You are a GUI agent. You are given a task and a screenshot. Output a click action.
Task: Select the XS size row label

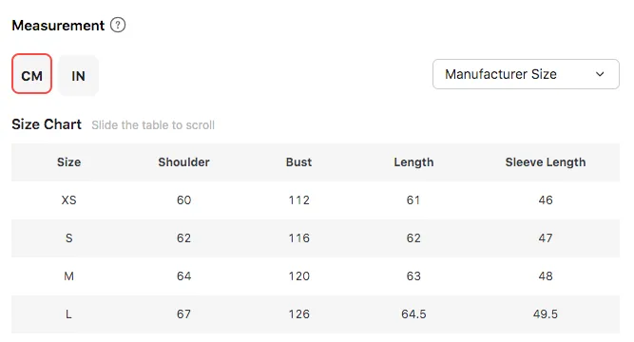(68, 200)
